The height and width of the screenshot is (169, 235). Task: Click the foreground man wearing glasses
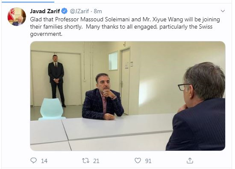point(198,106)
